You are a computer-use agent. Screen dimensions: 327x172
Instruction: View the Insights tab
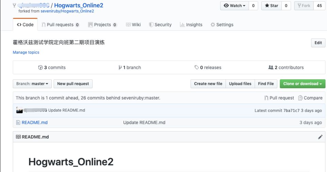click(x=191, y=25)
